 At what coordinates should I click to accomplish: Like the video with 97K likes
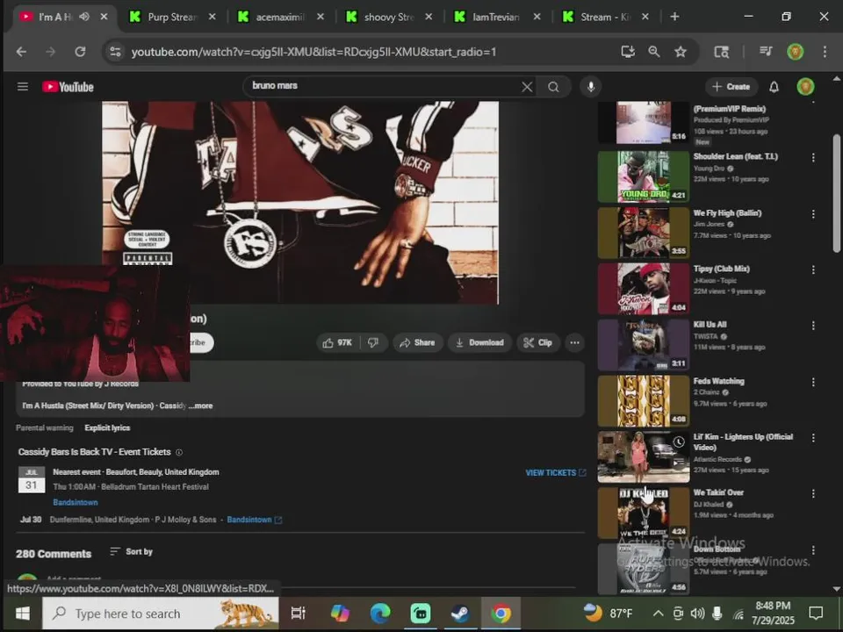point(337,343)
